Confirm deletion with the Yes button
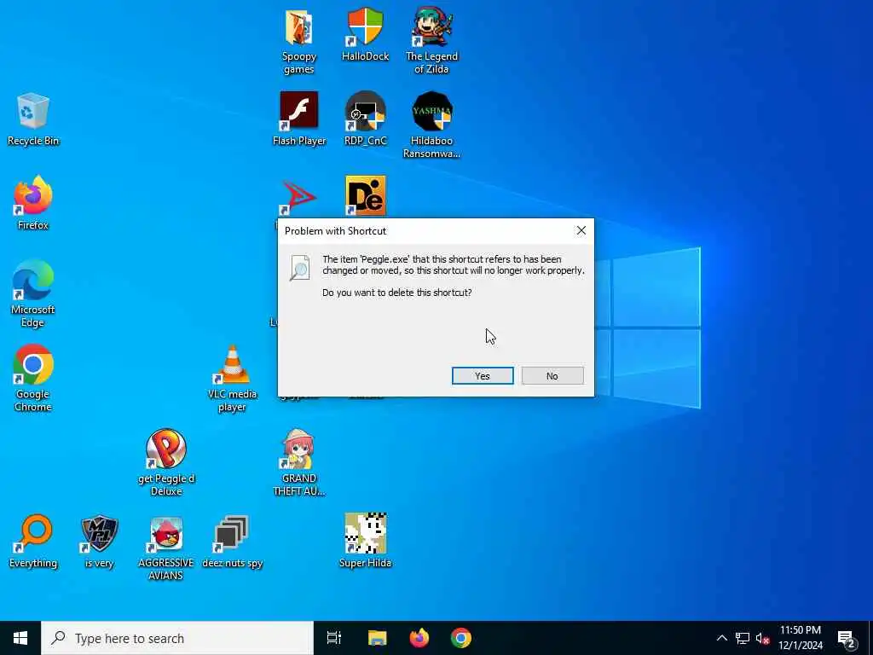Screen dimensions: 873x655 tap(483, 376)
